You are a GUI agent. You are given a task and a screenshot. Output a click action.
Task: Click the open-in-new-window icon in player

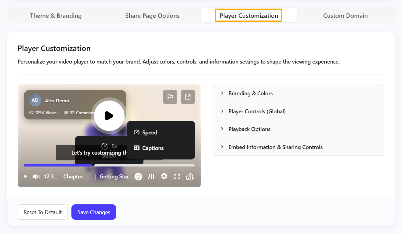point(188,97)
